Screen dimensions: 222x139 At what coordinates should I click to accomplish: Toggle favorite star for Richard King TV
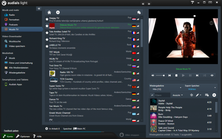tap(47, 40)
